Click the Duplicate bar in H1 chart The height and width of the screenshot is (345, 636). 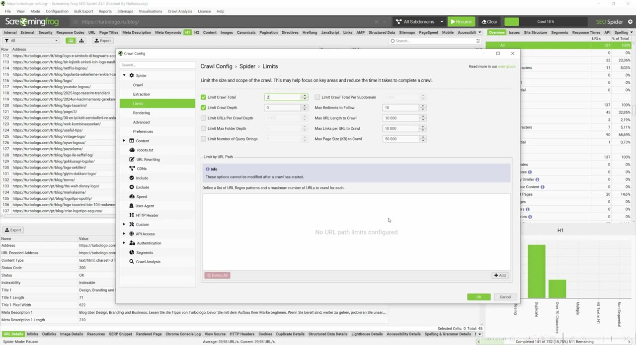(537, 271)
